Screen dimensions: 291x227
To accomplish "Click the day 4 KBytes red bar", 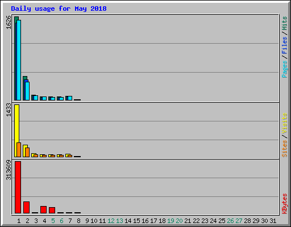I will (43, 209).
